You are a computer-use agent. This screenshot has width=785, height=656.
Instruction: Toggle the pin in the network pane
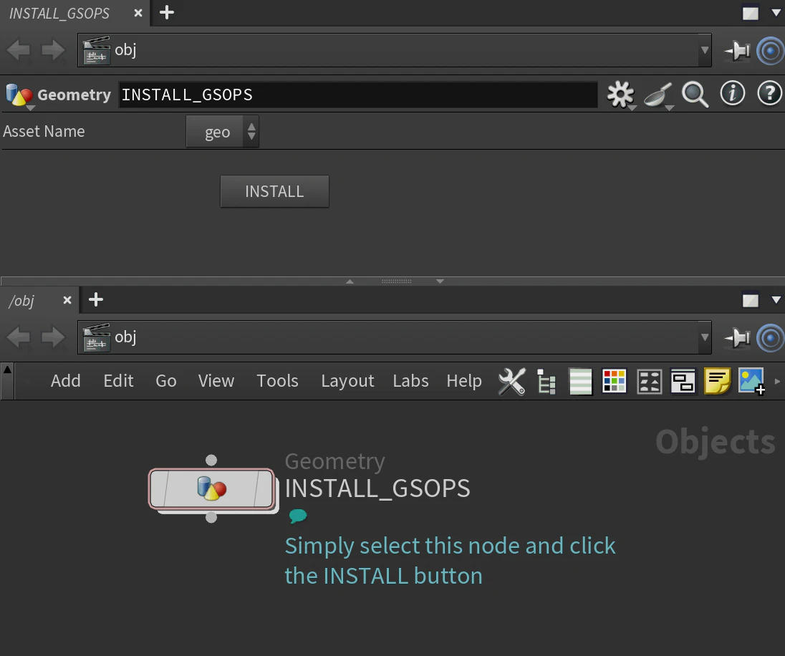(738, 337)
